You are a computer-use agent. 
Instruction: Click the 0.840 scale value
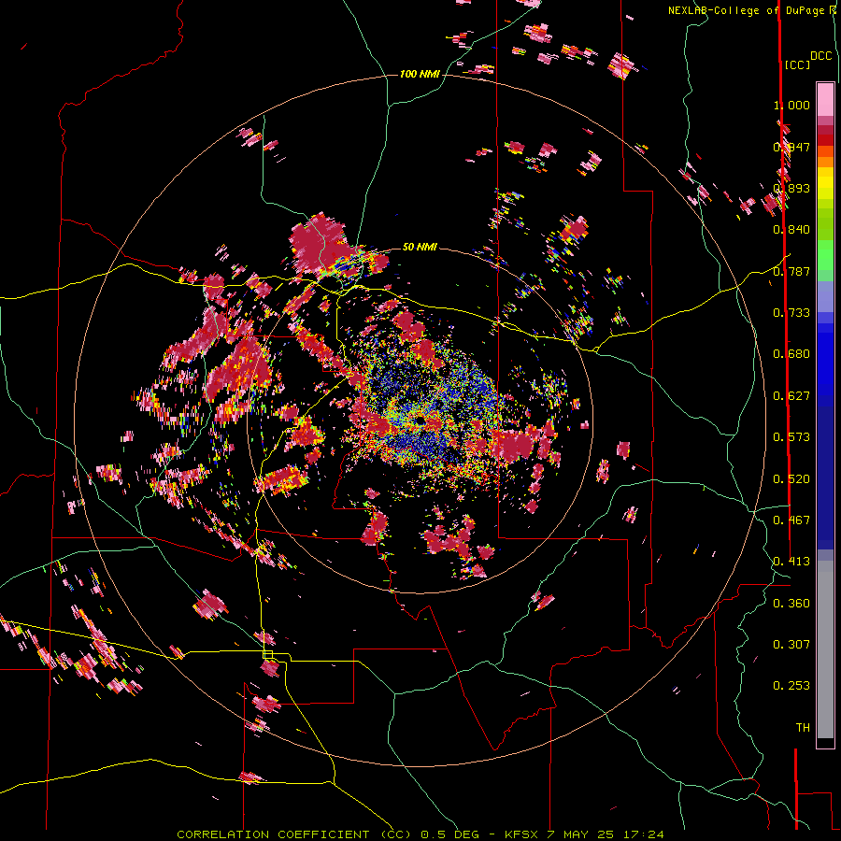pos(791,230)
